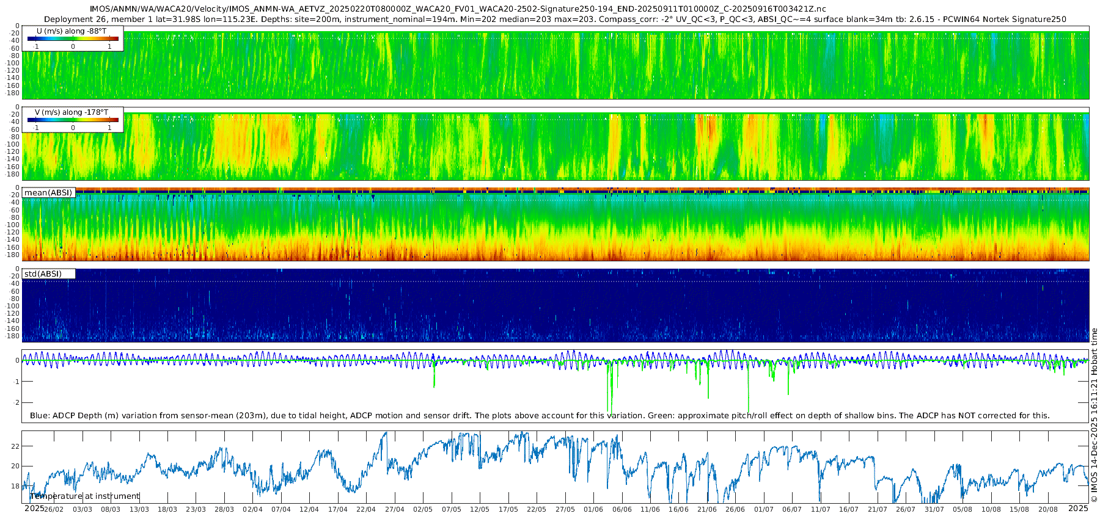The height and width of the screenshot is (519, 1100).
Task: Click the 26/02 date tick label
Action: (x=54, y=509)
